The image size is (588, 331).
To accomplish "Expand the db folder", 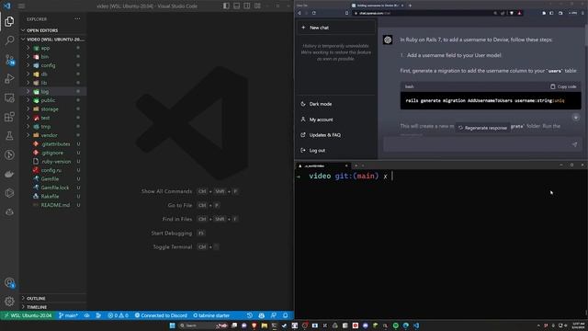I will click(53, 74).
